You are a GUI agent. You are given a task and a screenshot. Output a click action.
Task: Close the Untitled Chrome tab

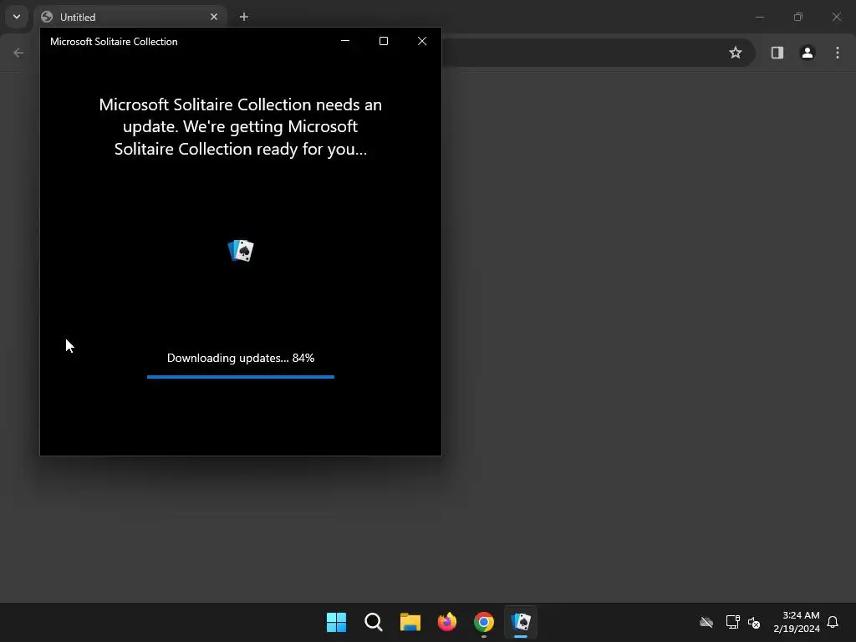(214, 17)
